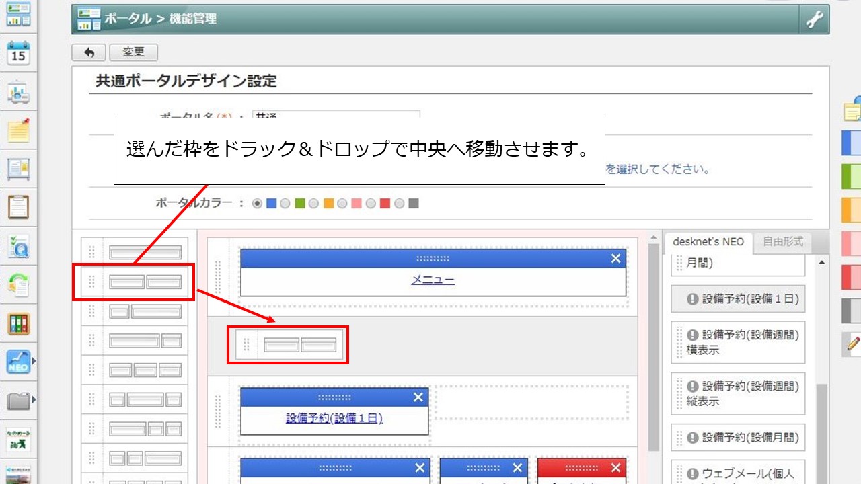Open the gray folder sidebar icon

18,401
